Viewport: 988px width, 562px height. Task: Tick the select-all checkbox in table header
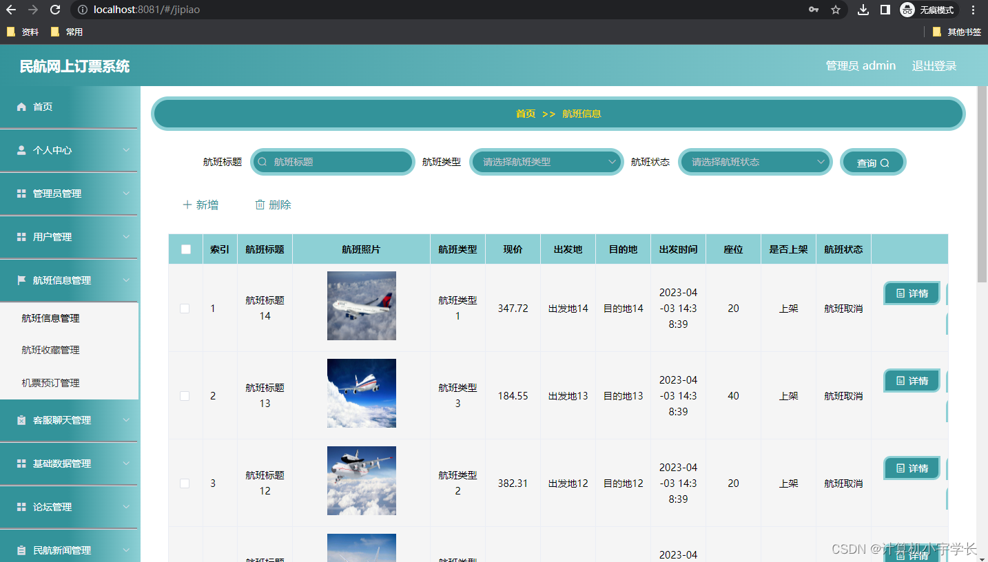186,249
